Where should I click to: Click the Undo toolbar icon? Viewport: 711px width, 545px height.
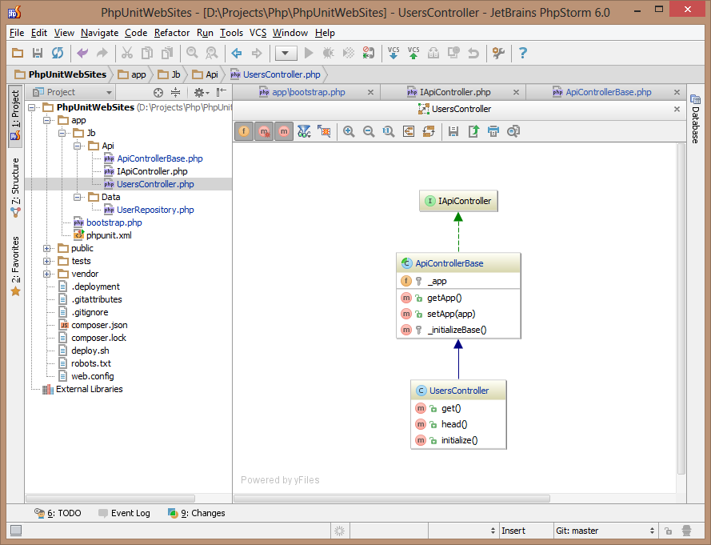82,53
